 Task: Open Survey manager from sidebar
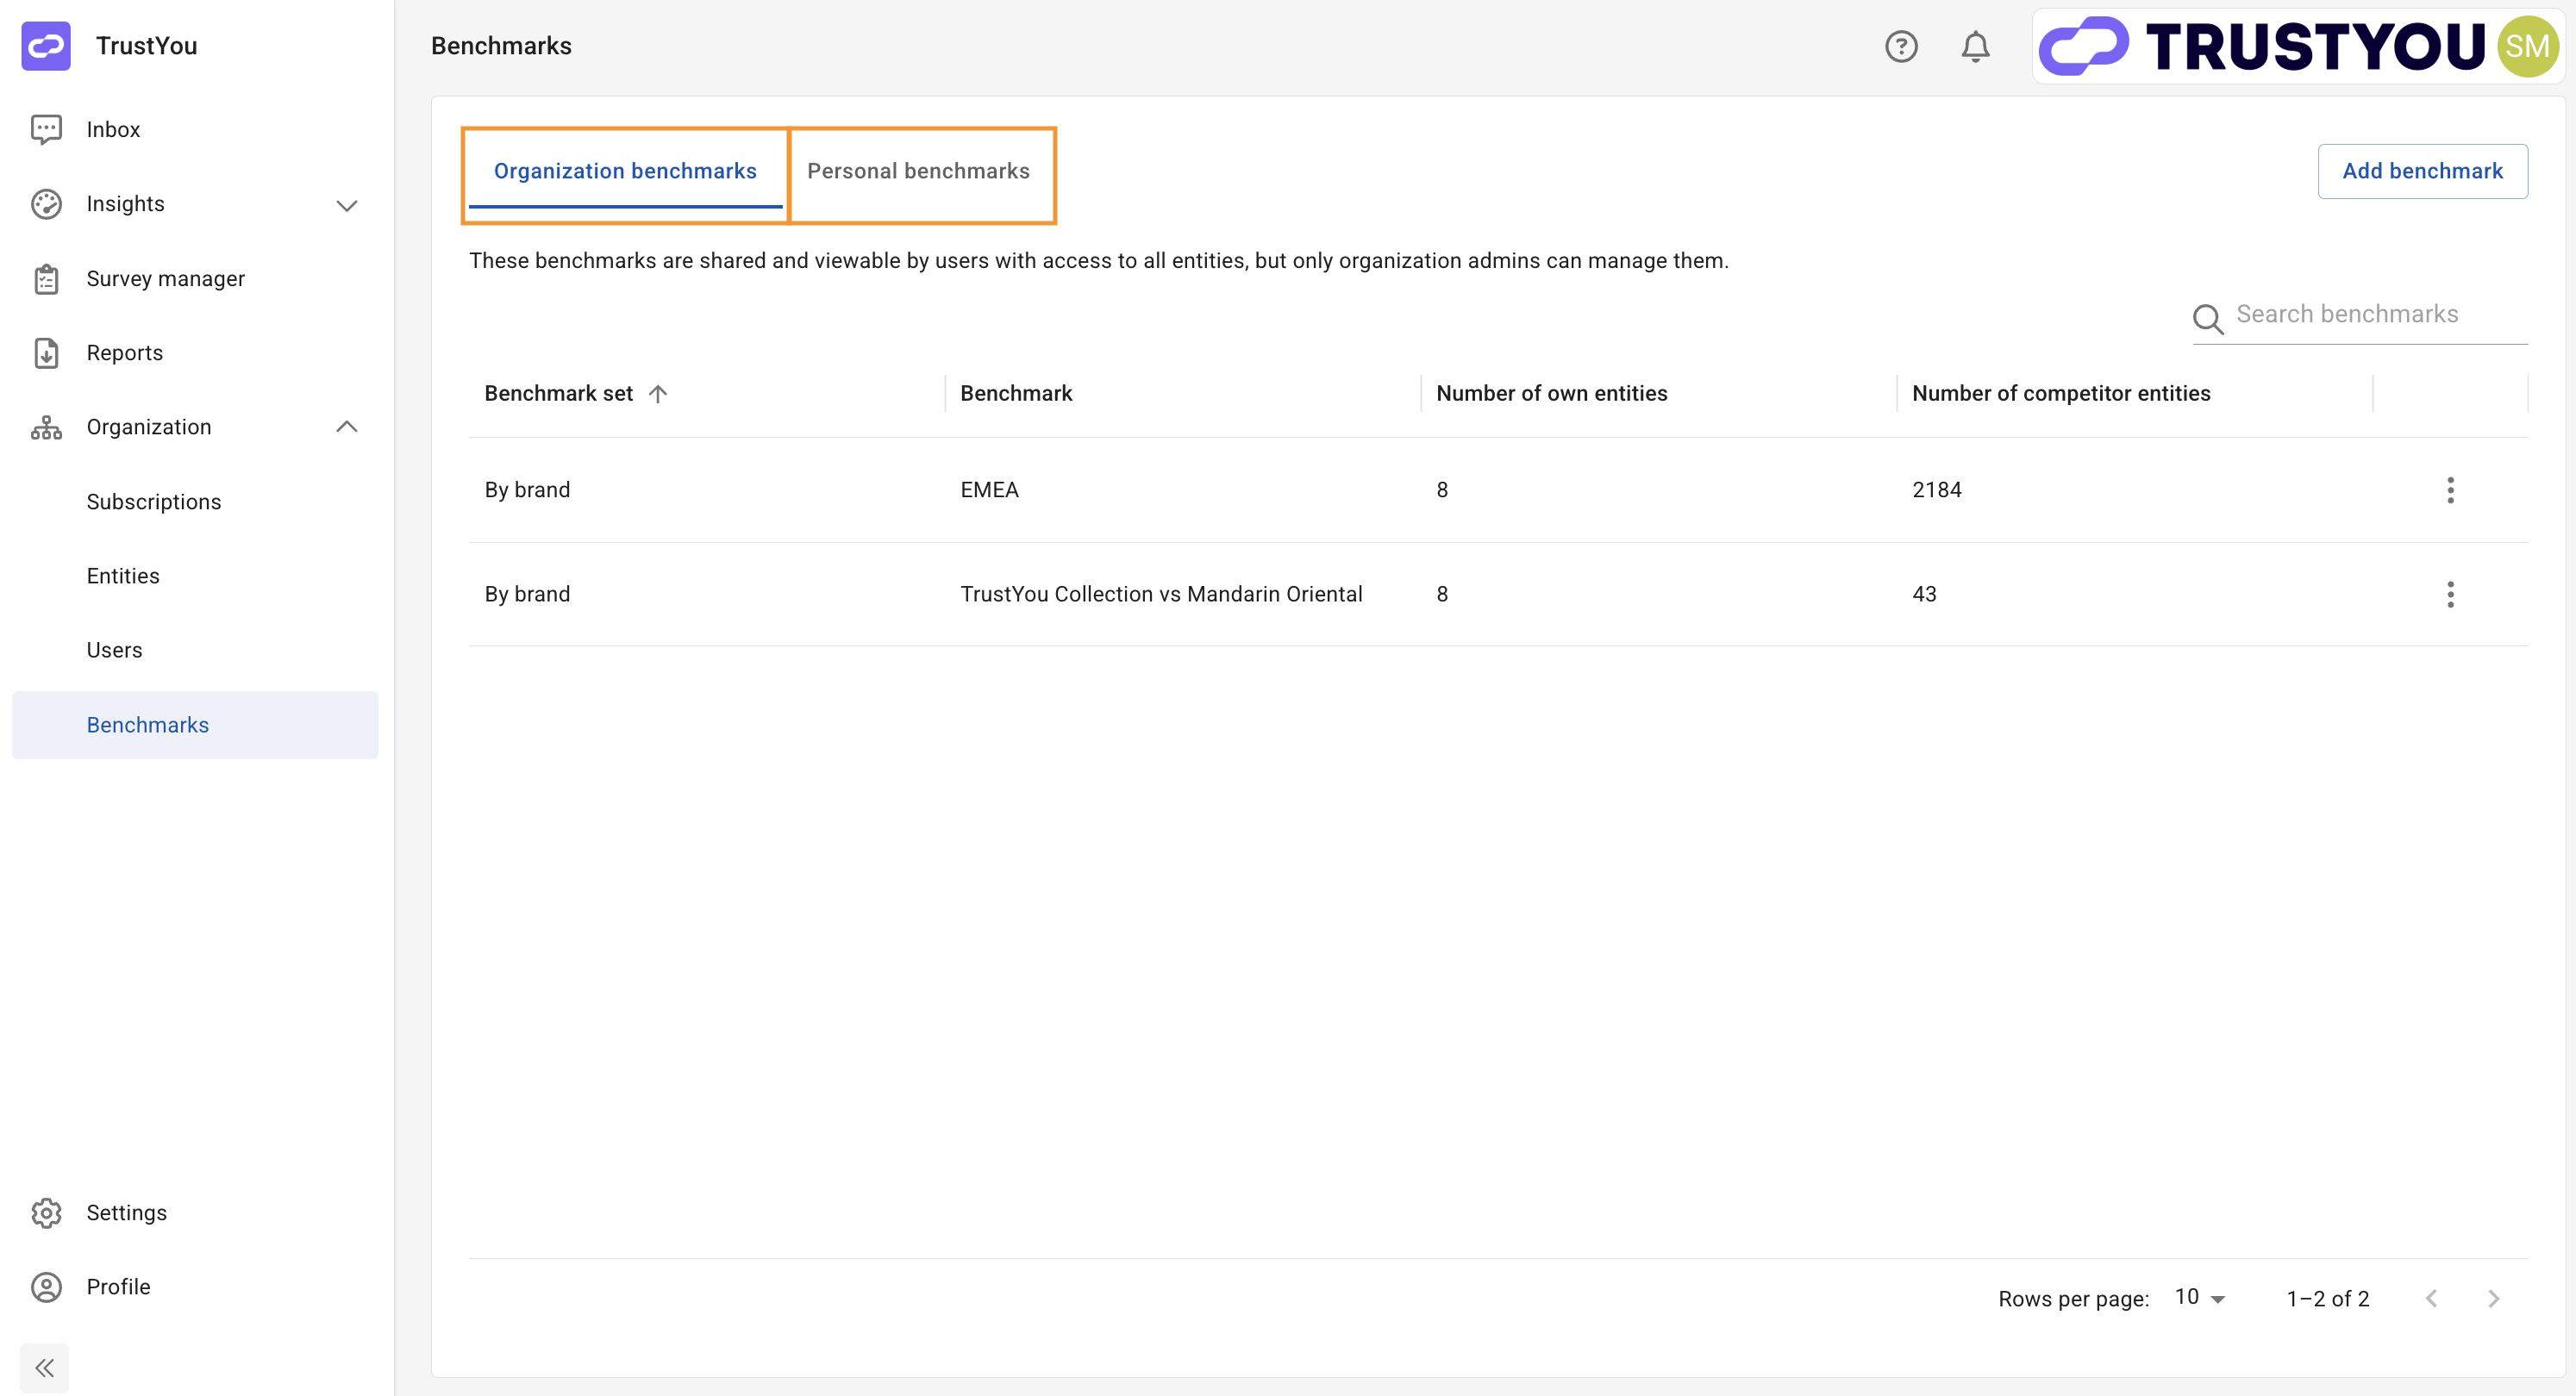click(195, 279)
